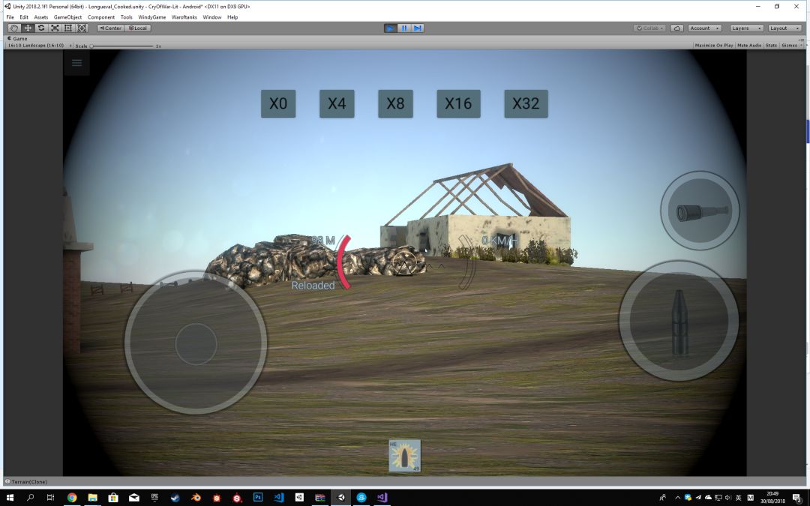The width and height of the screenshot is (810, 506).
Task: Select the Hand tool in Unity toolbar
Action: (x=14, y=28)
